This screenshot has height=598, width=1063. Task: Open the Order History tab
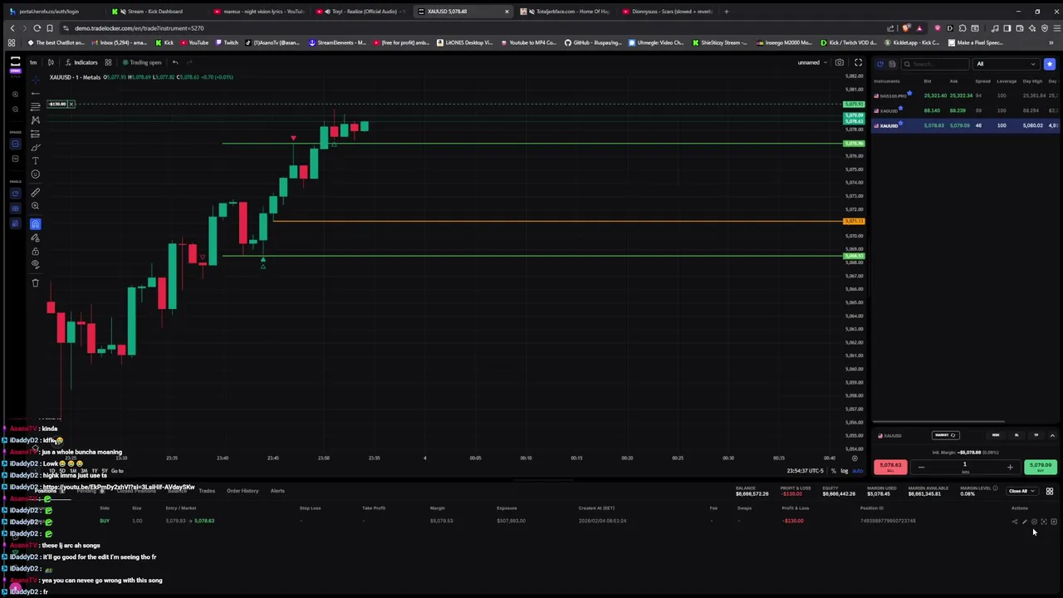click(x=242, y=491)
